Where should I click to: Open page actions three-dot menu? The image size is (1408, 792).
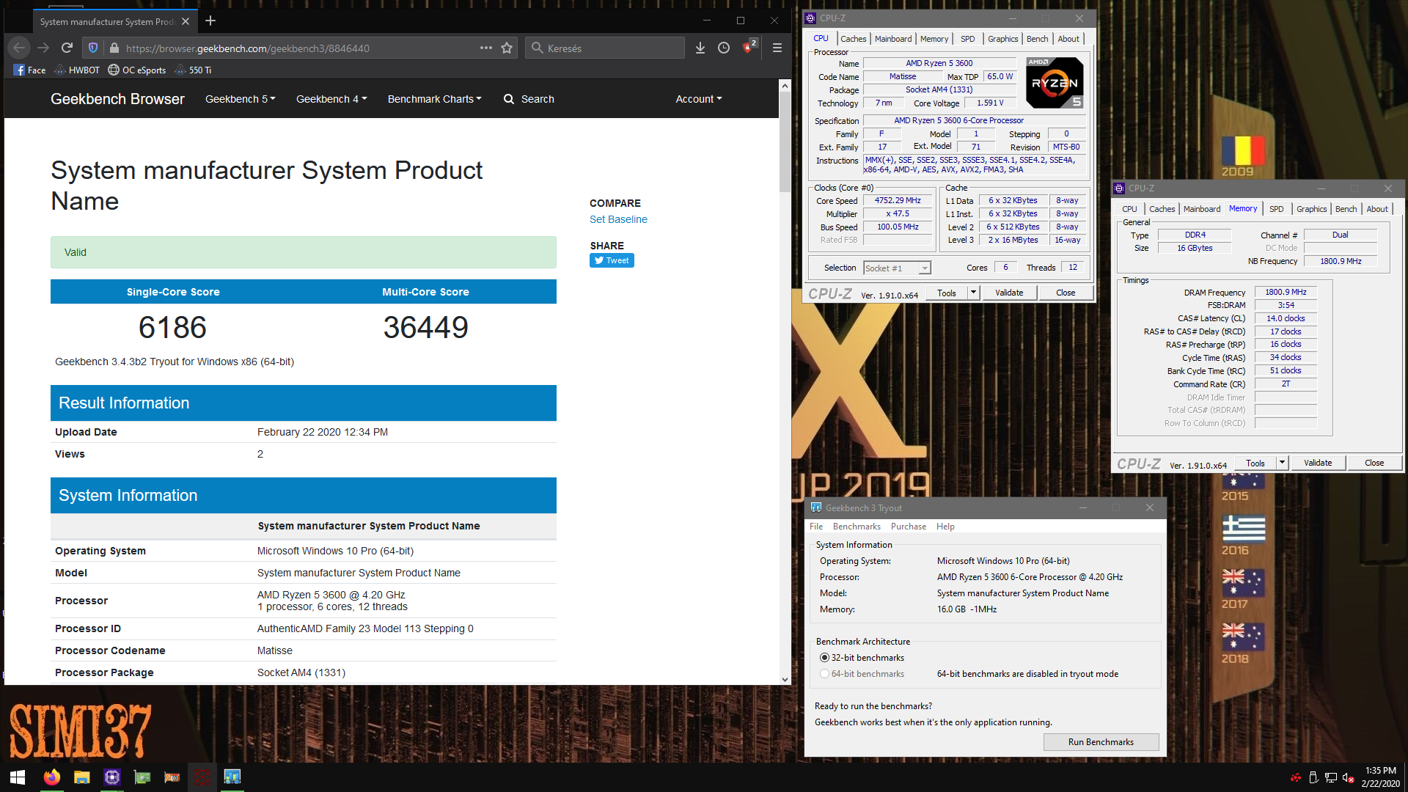tap(486, 48)
